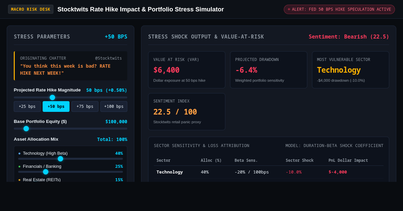Click the '50 bps (+0.50%)' magnitude readout
Image resolution: width=403 pixels, height=211 pixels.
107,90
